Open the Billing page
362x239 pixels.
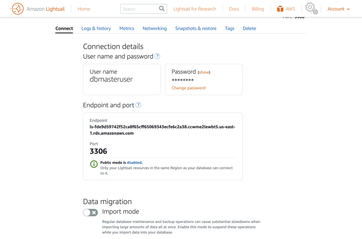tap(258, 8)
